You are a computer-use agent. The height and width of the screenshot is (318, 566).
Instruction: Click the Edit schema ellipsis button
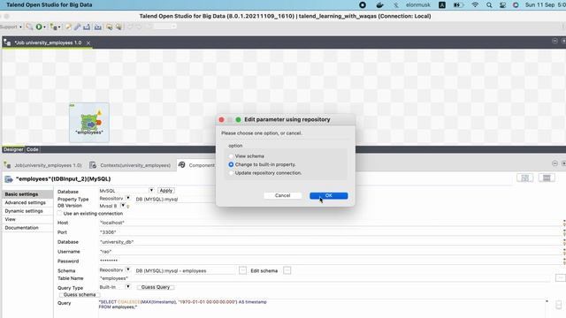(287, 270)
